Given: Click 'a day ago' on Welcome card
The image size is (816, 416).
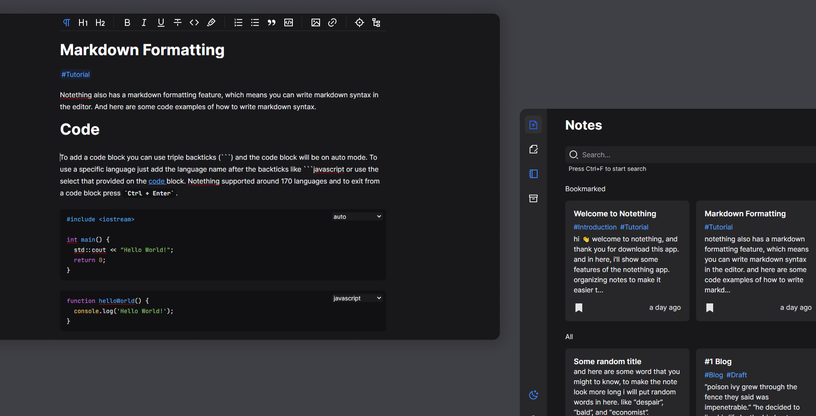Looking at the screenshot, I should tap(665, 307).
